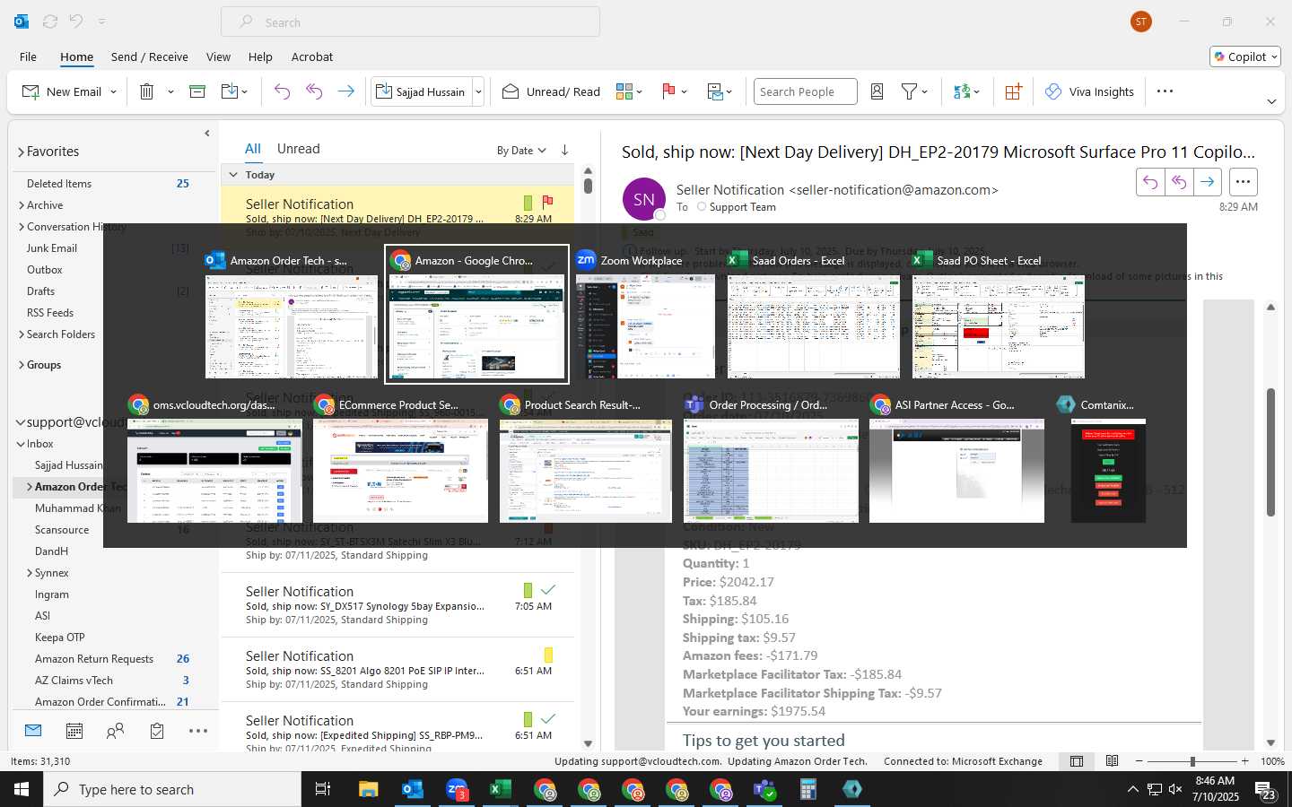1292x807 pixels.
Task: Click the Viva Insights button
Action: click(1089, 91)
